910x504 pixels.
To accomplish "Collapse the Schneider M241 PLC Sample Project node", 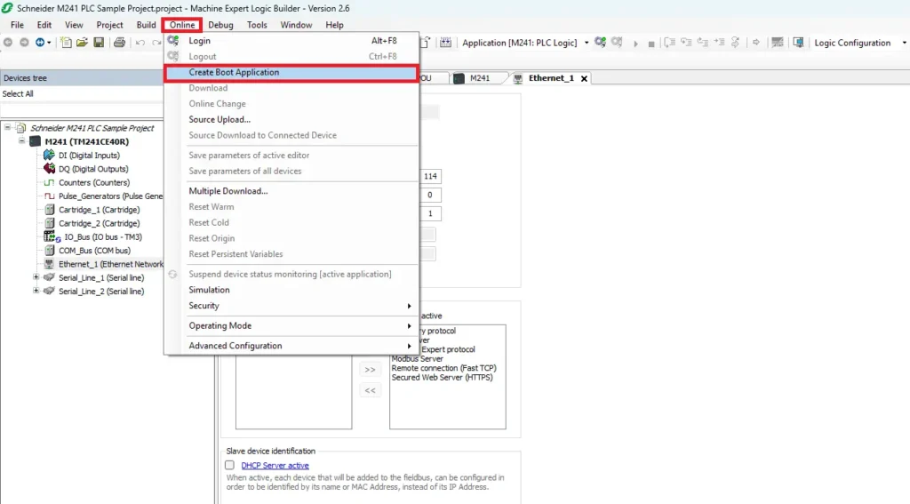I will click(x=7, y=127).
